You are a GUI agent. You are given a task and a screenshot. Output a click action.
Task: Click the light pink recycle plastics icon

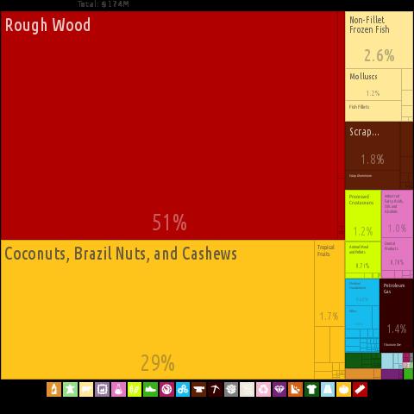click(263, 390)
